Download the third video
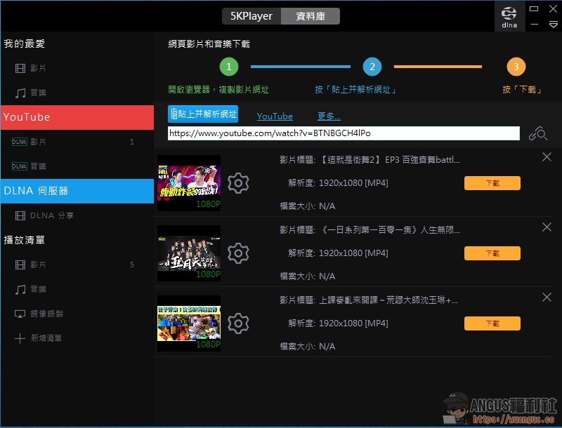Image resolution: width=562 pixels, height=428 pixels. [x=492, y=323]
